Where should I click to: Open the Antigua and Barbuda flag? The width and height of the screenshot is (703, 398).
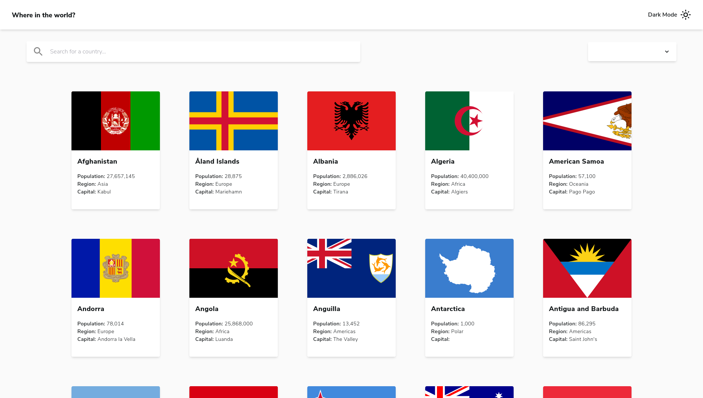pos(587,268)
